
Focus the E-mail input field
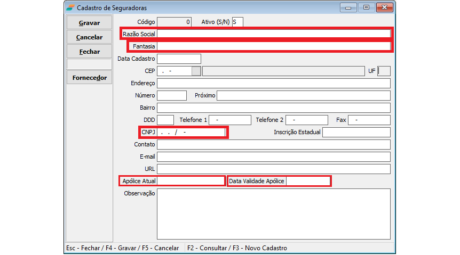coord(274,157)
